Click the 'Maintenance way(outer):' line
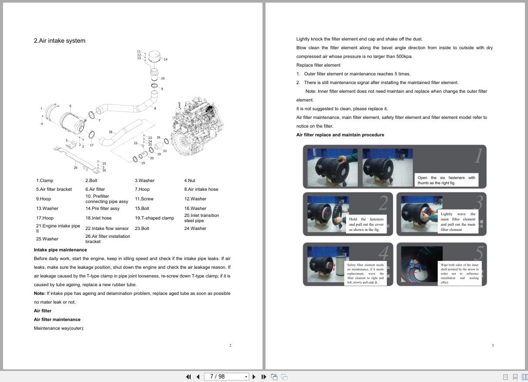Screen dimensions: 528x382 [x=59, y=328]
